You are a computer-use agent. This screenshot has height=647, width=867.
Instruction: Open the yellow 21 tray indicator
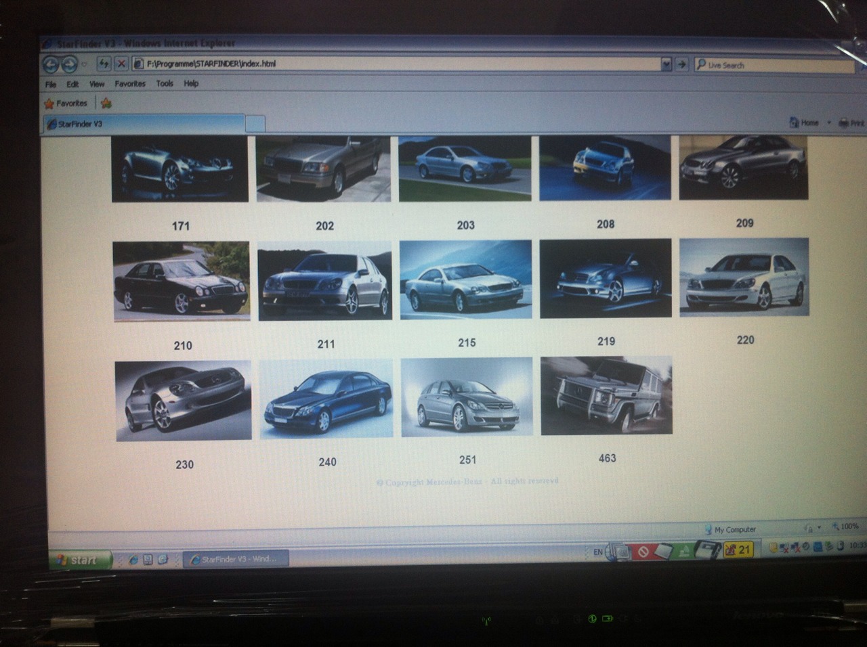click(x=738, y=550)
